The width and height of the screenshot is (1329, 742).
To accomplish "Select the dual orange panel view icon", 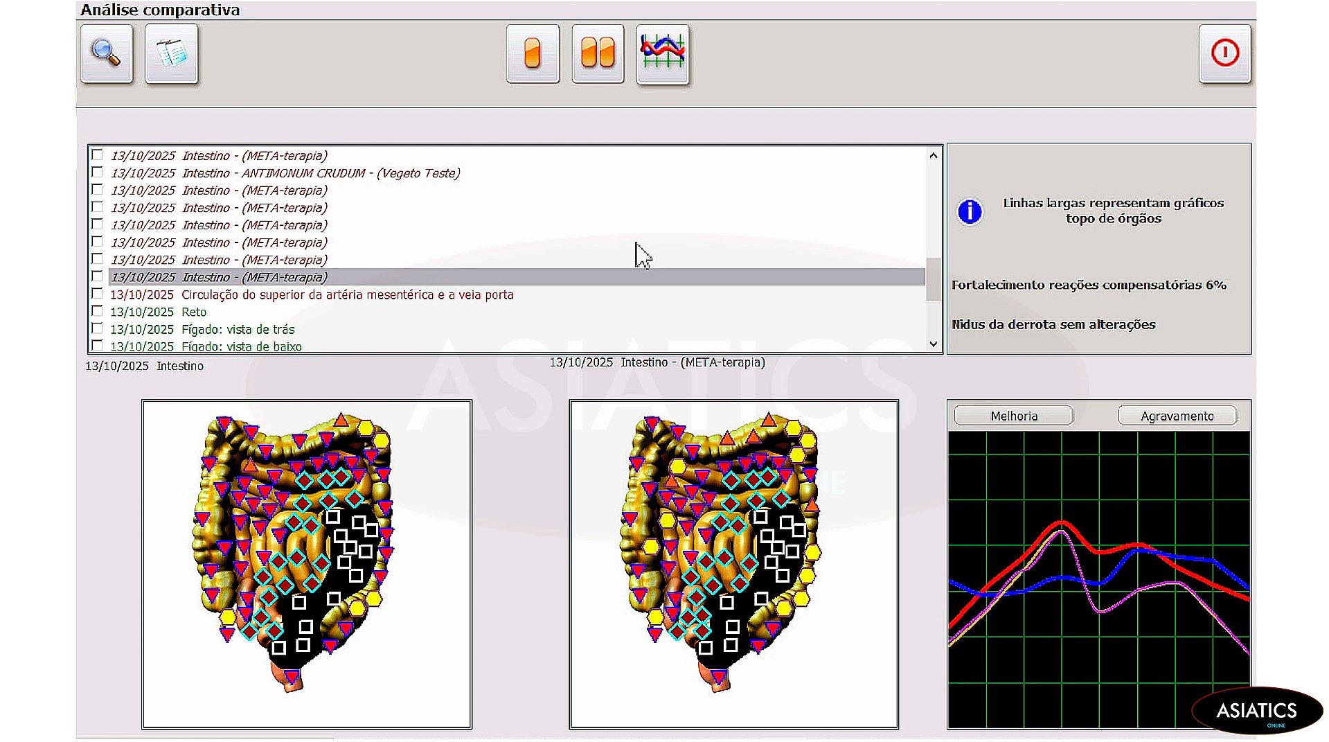I will pyautogui.click(x=598, y=53).
